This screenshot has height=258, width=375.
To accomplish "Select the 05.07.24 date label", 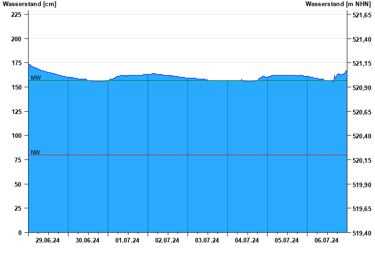I will pyautogui.click(x=286, y=241).
